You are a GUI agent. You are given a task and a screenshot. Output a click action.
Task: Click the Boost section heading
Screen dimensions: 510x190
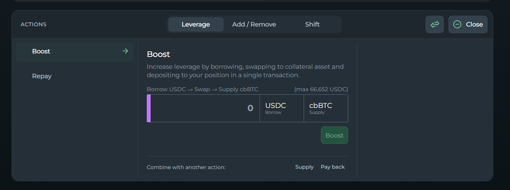[x=158, y=54]
